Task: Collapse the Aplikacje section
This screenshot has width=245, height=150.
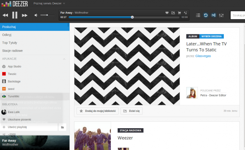Action: pyautogui.click(x=64, y=59)
